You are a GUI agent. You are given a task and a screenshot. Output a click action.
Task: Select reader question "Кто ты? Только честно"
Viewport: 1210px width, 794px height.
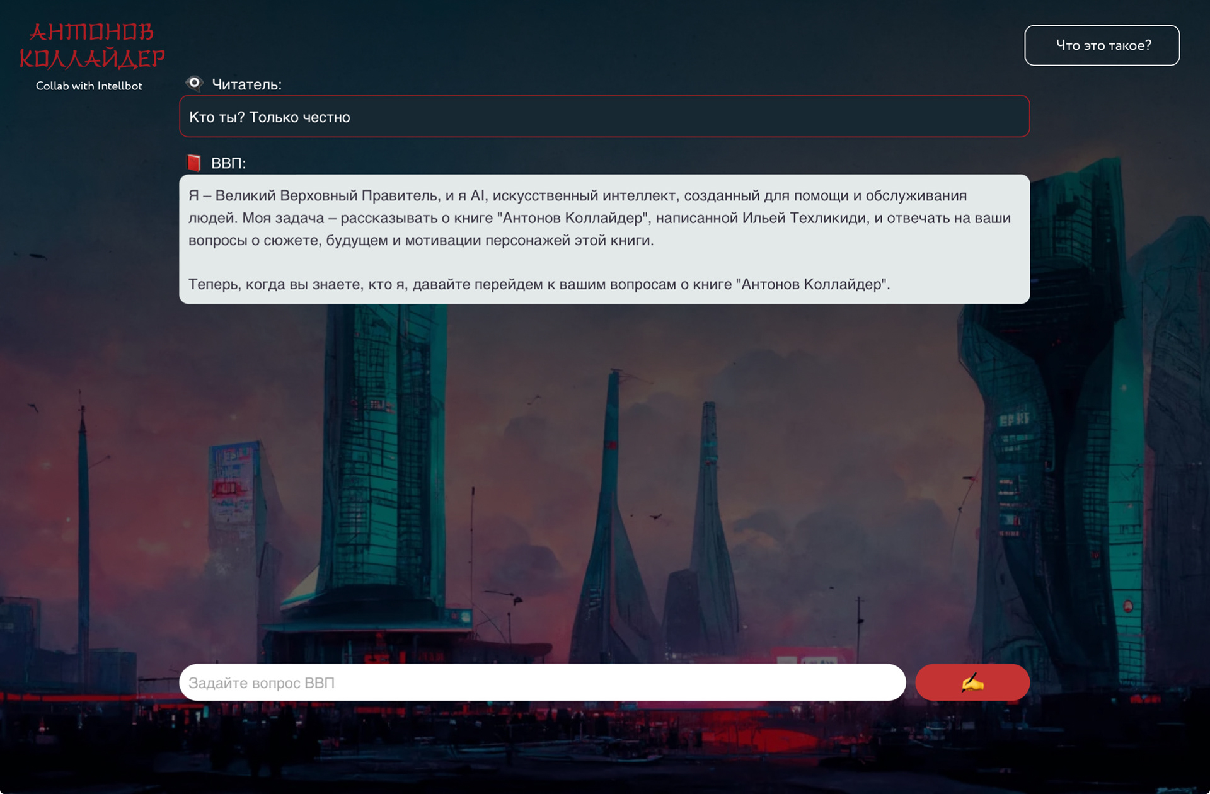[x=604, y=117]
